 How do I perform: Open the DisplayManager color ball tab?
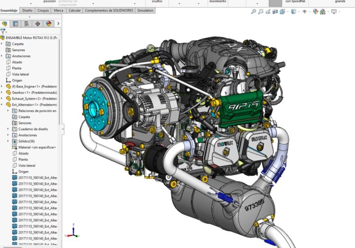tap(49, 24)
